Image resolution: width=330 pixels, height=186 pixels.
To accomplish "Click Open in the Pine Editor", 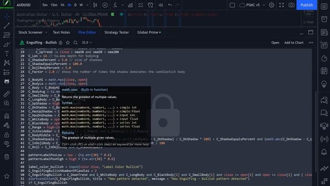I will [275, 42].
